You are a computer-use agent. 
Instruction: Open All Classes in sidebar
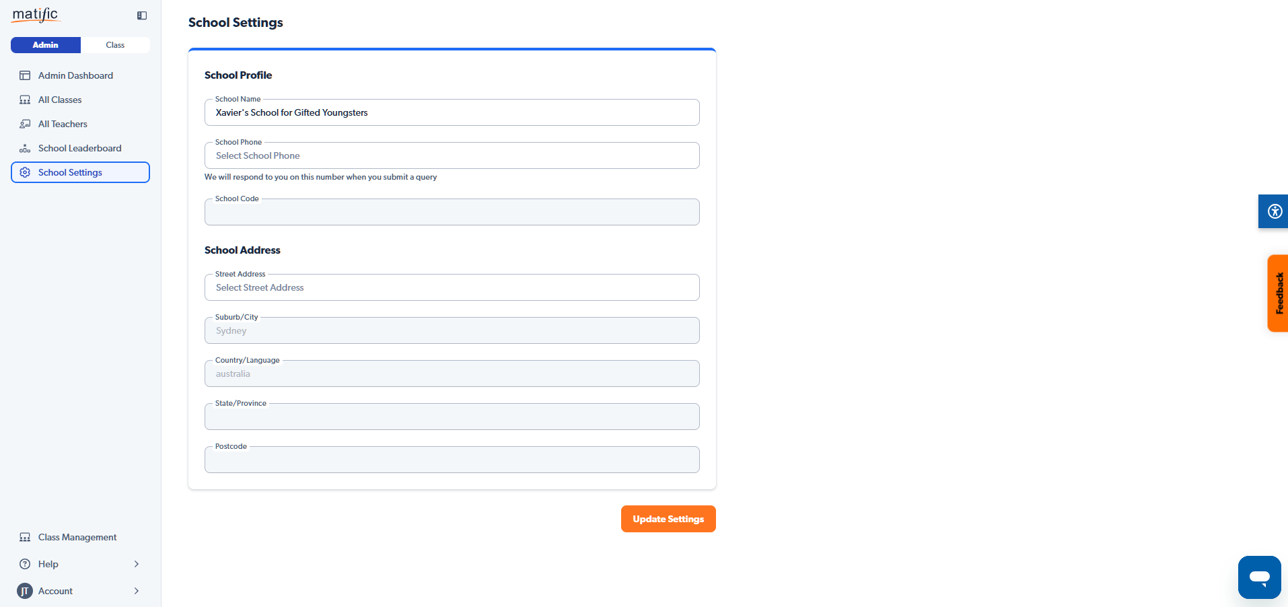[x=60, y=100]
